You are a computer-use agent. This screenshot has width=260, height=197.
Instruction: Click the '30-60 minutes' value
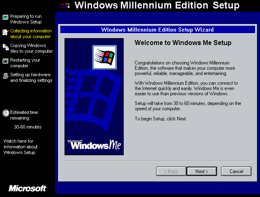[x=28, y=127]
